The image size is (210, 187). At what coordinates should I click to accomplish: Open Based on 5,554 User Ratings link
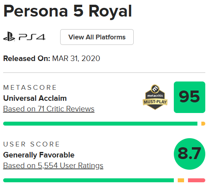point(53,166)
